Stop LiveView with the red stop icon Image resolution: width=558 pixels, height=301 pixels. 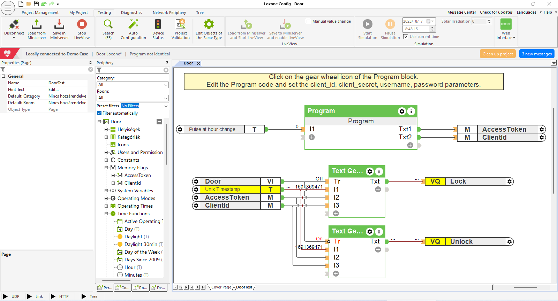point(82,25)
